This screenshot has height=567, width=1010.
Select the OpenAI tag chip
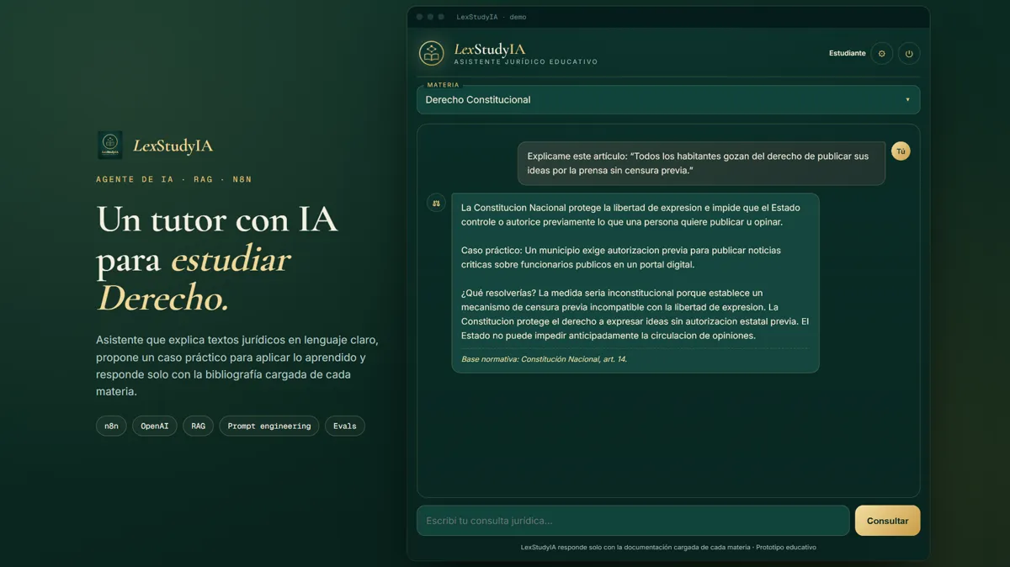(155, 426)
